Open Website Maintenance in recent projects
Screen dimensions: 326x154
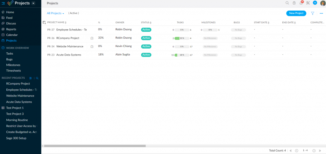(20, 96)
